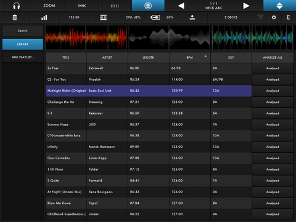Click the Search field

pos(23,31)
